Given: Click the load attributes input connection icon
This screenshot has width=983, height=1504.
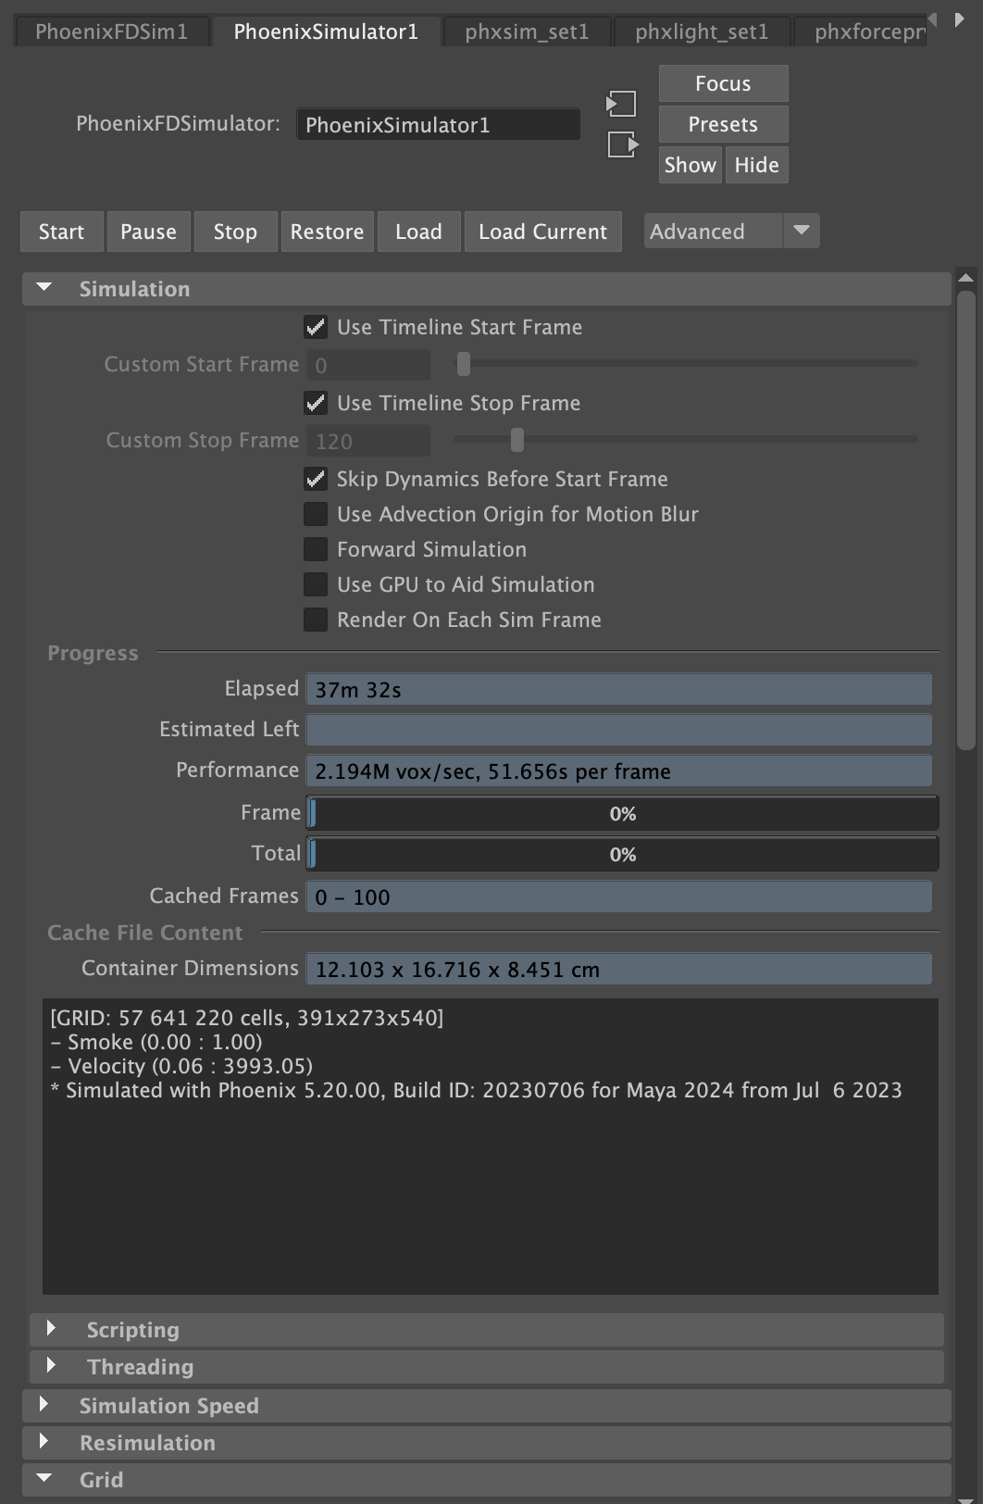Looking at the screenshot, I should 621,103.
